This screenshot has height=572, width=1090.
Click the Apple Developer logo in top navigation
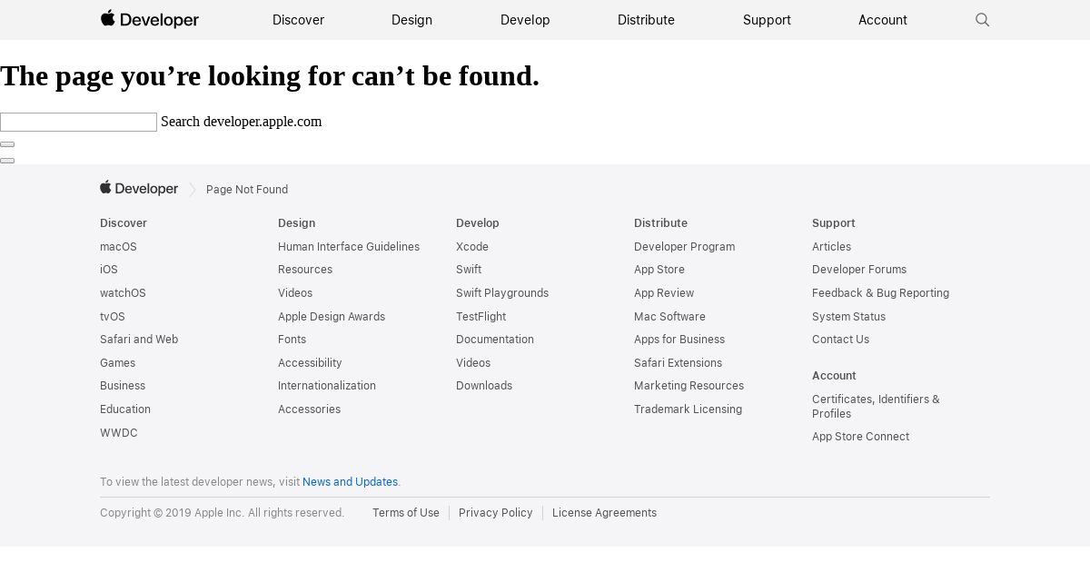point(150,19)
